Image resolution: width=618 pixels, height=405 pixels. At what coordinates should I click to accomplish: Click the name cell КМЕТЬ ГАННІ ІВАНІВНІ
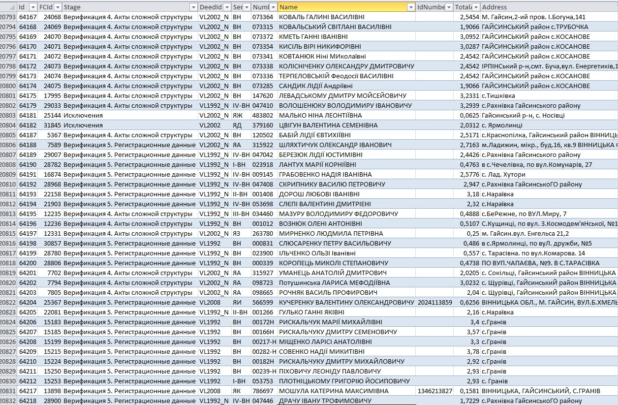347,37
